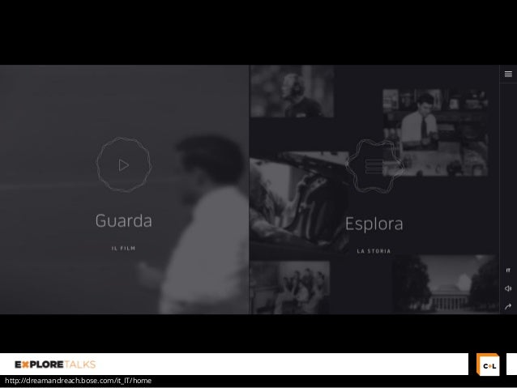Click the Esplora heading
517x388 pixels.
374,224
